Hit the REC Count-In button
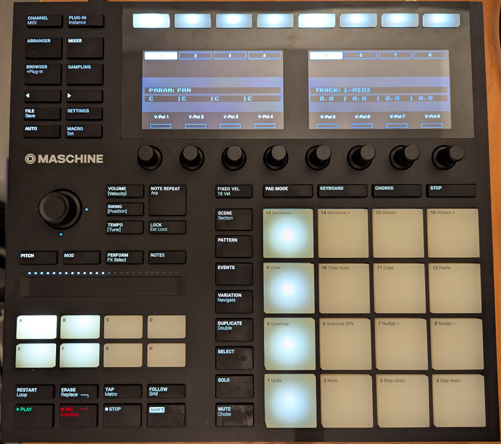The width and height of the screenshot is (501, 444). [x=78, y=415]
